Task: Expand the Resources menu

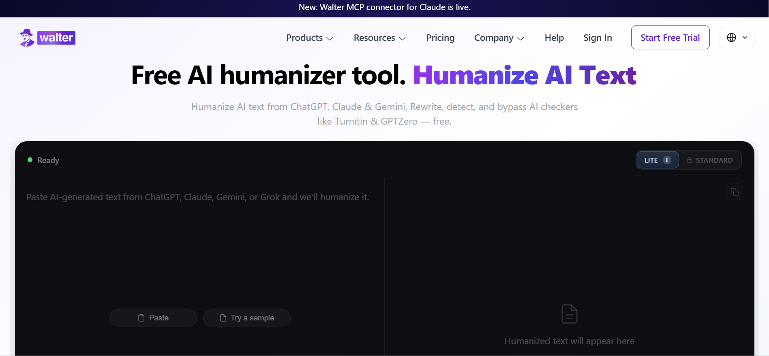Action: (380, 38)
